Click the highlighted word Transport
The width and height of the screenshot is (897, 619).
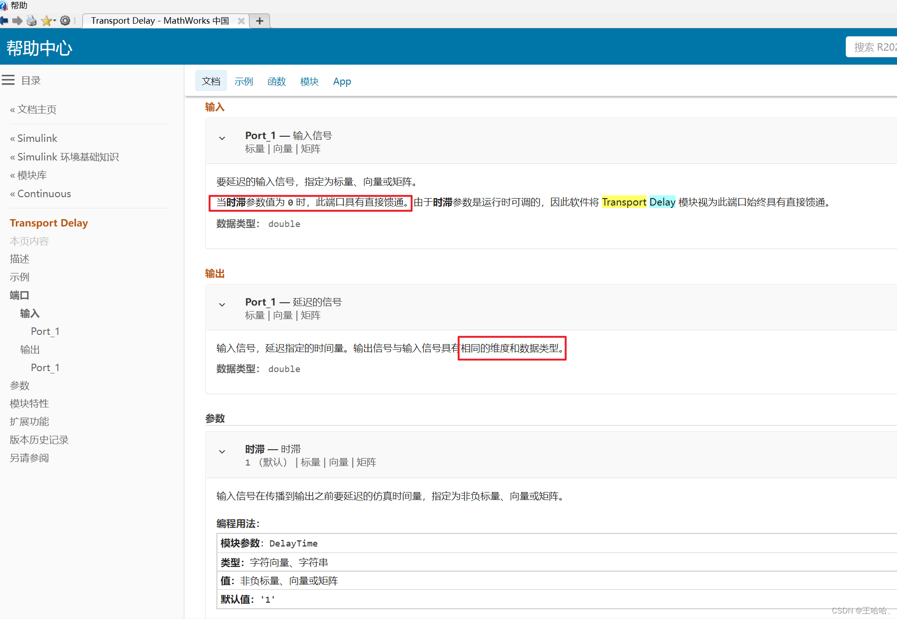point(624,202)
